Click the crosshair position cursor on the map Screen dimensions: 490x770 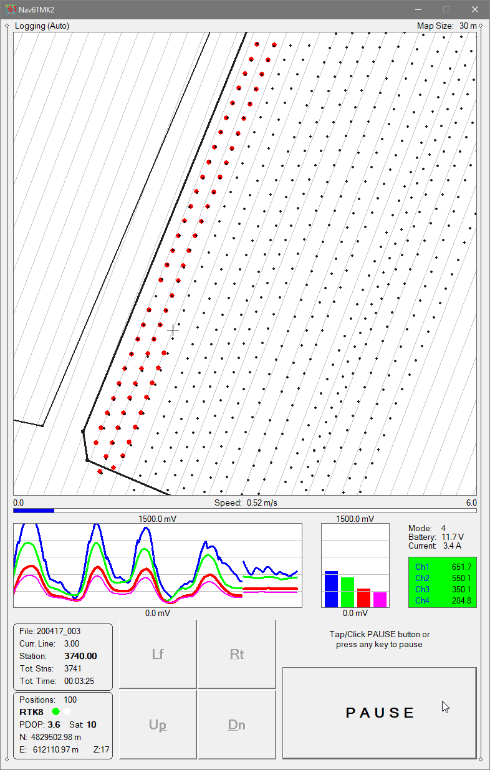click(173, 331)
